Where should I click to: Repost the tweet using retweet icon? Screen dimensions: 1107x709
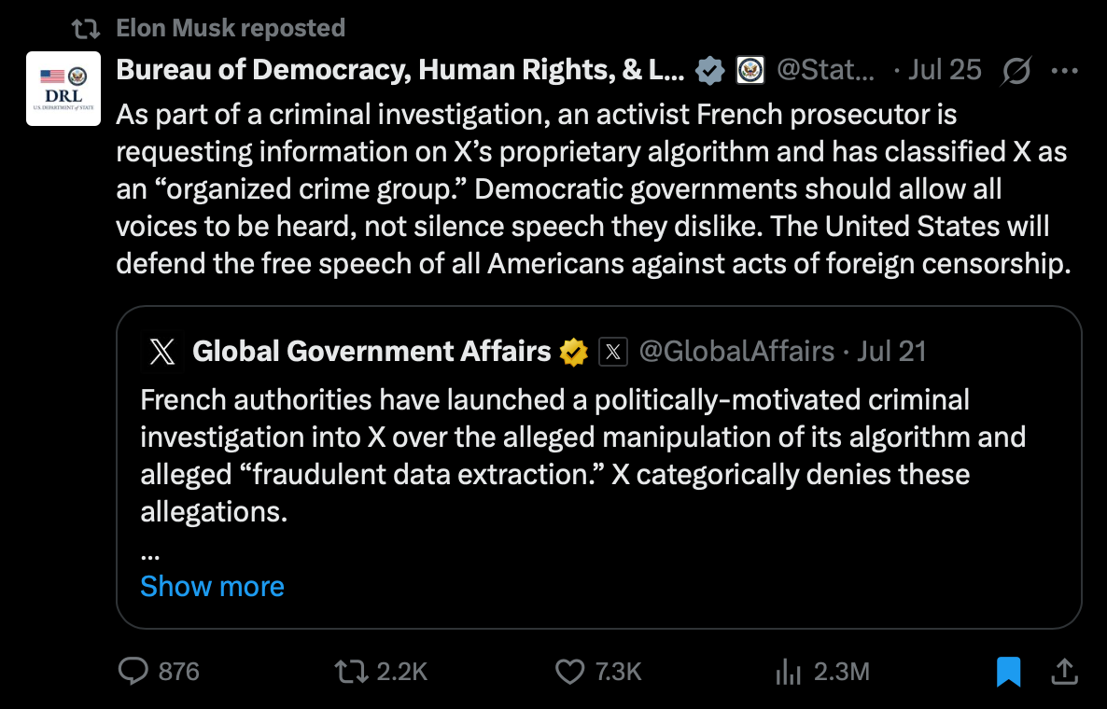[x=351, y=671]
